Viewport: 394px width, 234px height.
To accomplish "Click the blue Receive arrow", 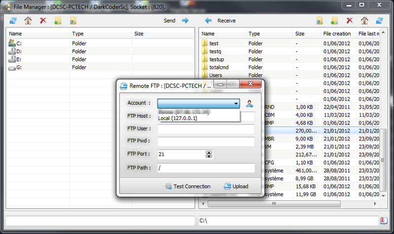I will 208,21.
